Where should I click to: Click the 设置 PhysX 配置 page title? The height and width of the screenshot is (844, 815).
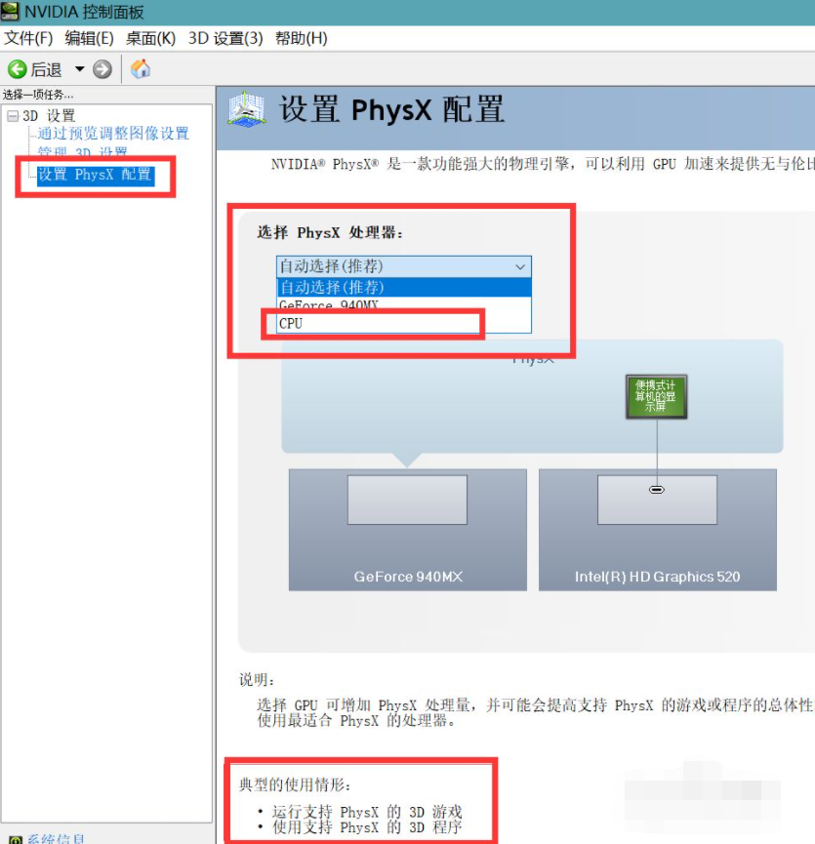392,109
